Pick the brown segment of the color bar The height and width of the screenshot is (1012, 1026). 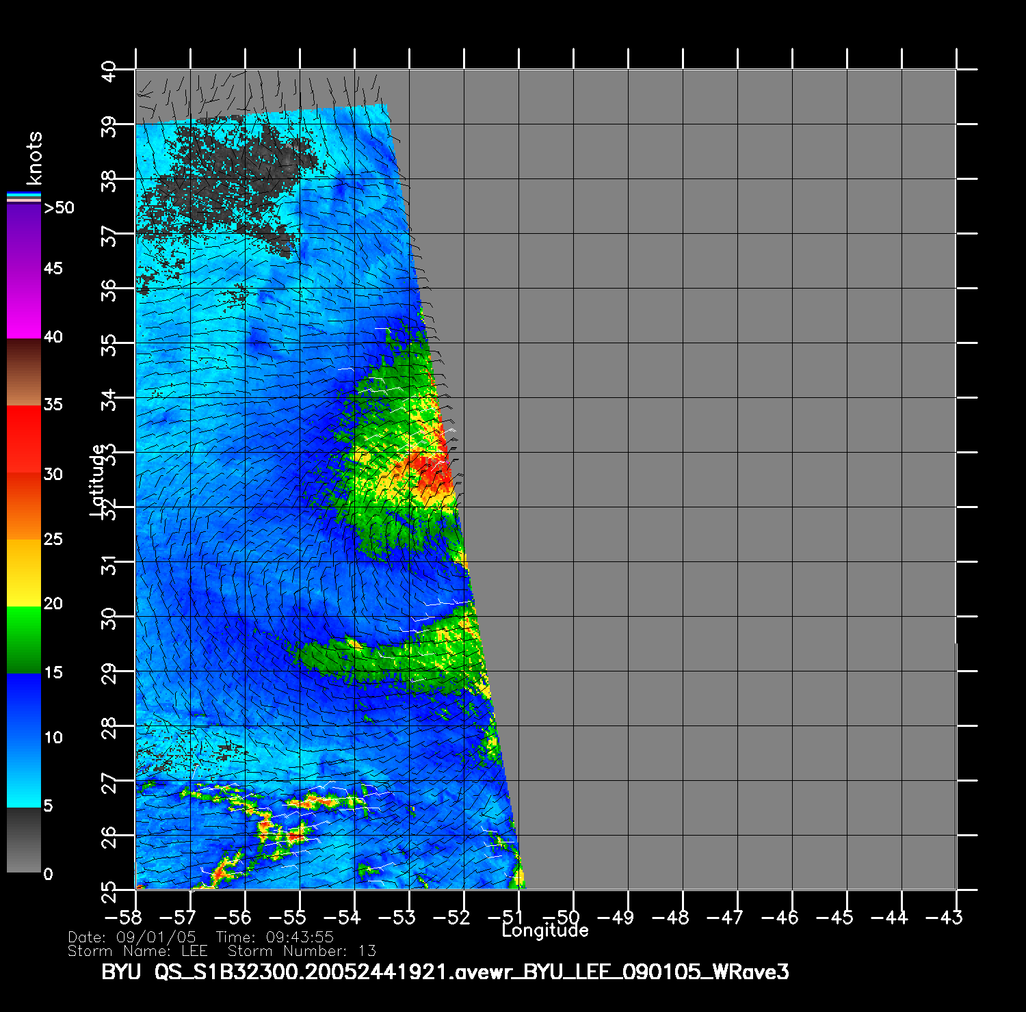point(24,373)
